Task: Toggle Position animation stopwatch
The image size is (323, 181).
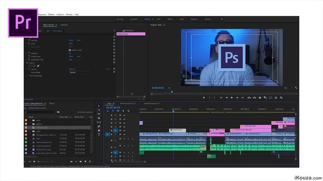Action: click(x=29, y=40)
